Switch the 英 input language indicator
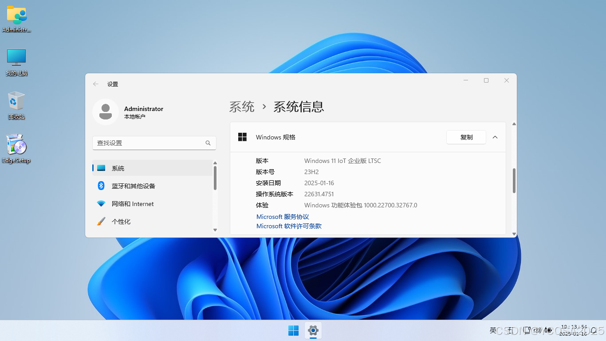The height and width of the screenshot is (341, 606). click(493, 330)
